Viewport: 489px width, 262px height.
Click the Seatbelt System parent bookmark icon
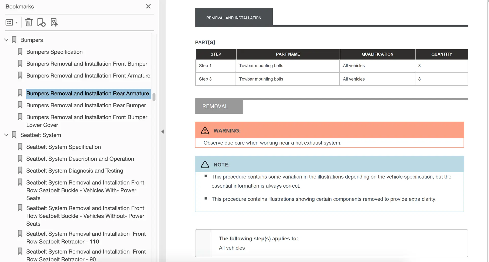[x=14, y=135]
